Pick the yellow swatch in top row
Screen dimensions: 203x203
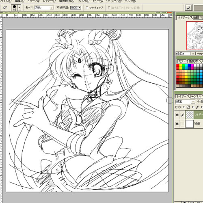pos(181,65)
